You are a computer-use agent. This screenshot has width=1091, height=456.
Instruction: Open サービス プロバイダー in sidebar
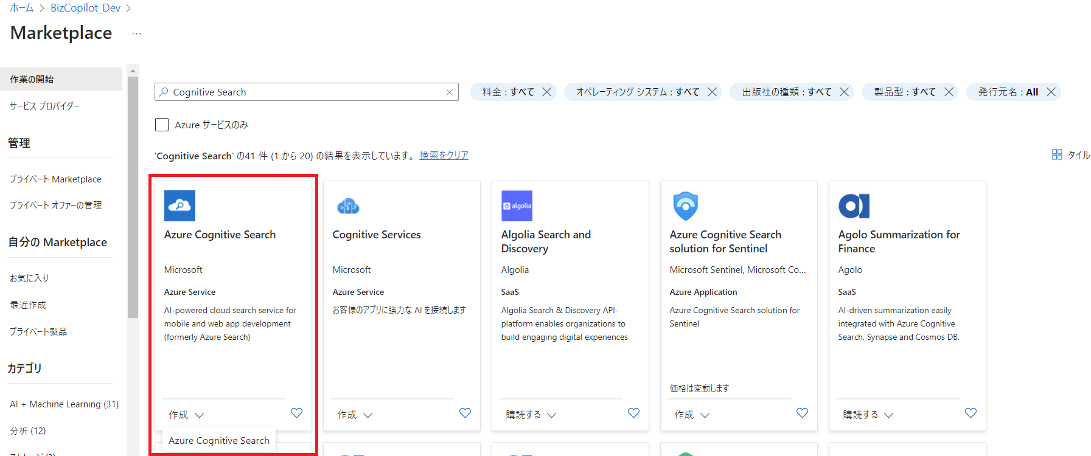[x=44, y=106]
